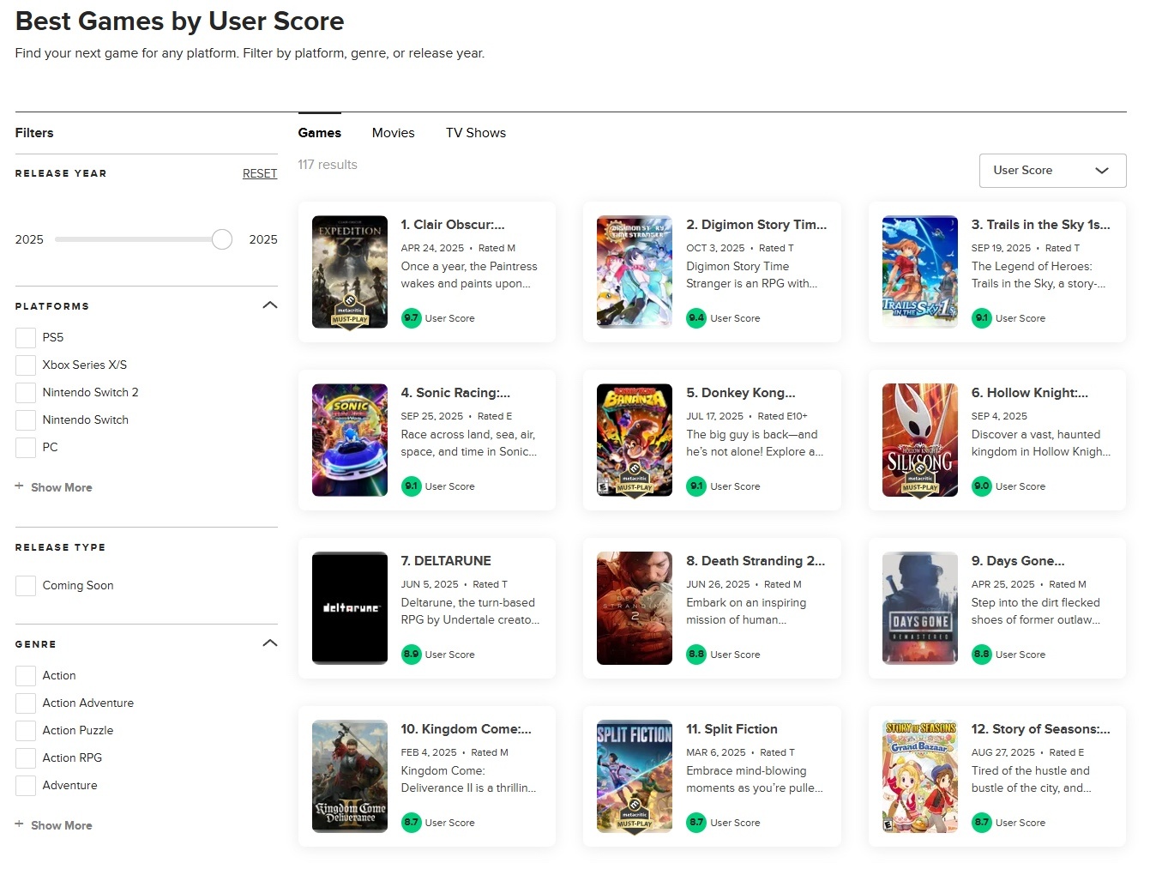Open the '8. Death Stranding 2...' title link

click(x=756, y=561)
